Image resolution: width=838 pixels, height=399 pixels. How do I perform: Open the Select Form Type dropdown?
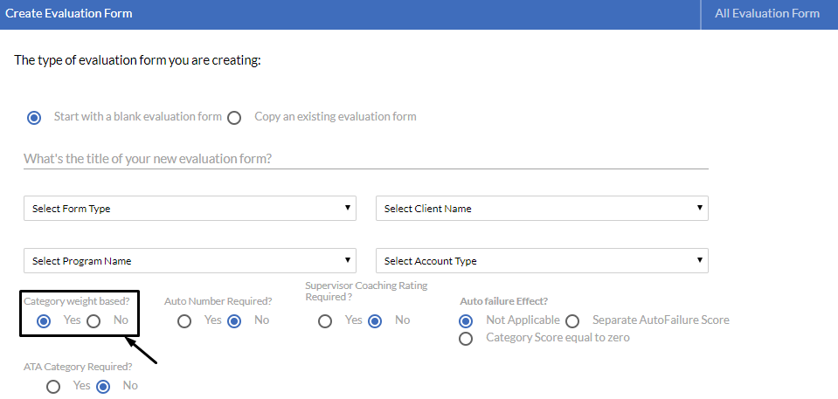pyautogui.click(x=190, y=209)
